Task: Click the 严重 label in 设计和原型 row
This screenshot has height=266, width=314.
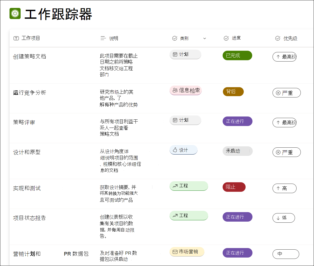Action: coord(287,152)
